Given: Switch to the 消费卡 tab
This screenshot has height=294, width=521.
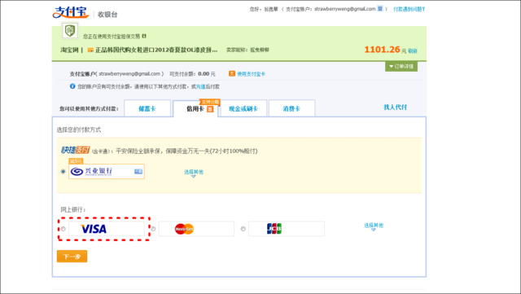Looking at the screenshot, I should tap(291, 108).
